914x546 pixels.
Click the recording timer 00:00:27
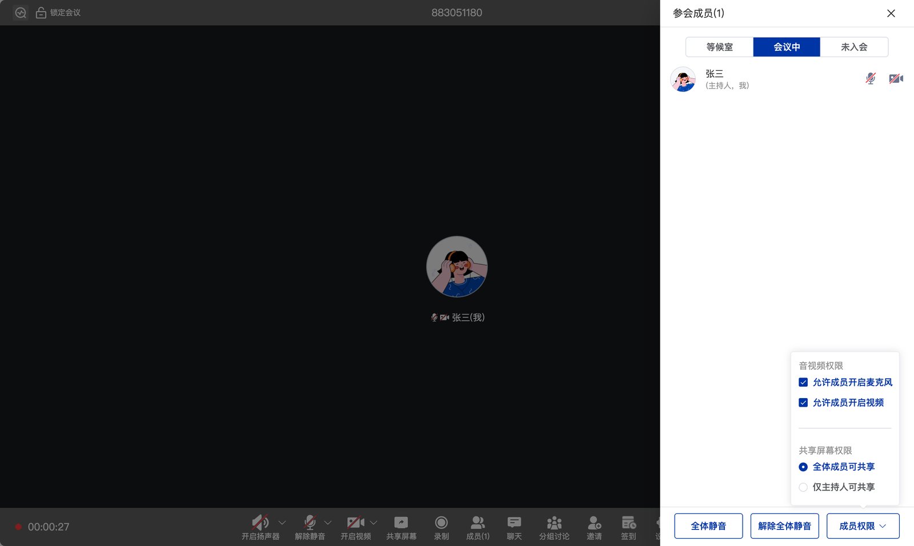click(x=49, y=527)
